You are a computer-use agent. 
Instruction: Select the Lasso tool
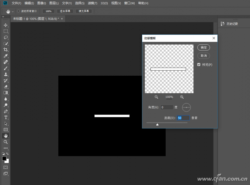click(x=5, y=37)
